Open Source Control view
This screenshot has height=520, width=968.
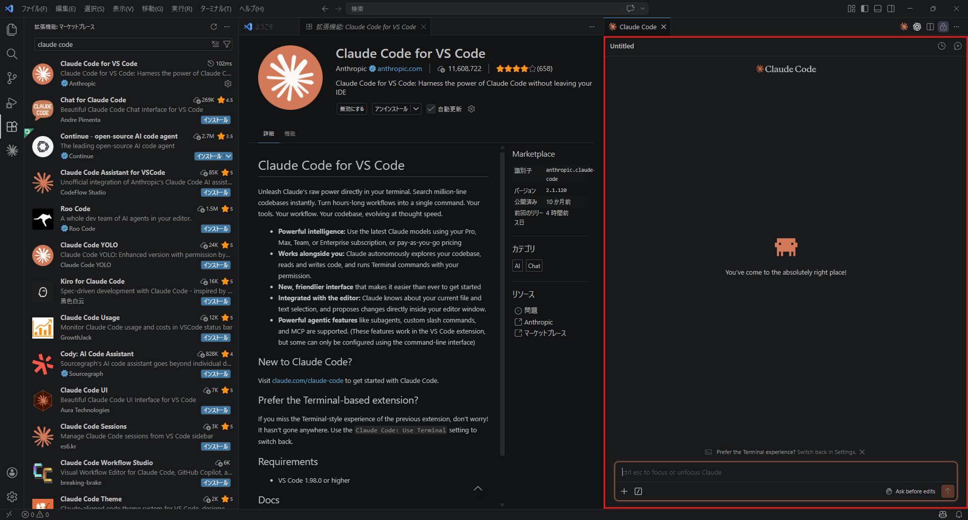[12, 78]
